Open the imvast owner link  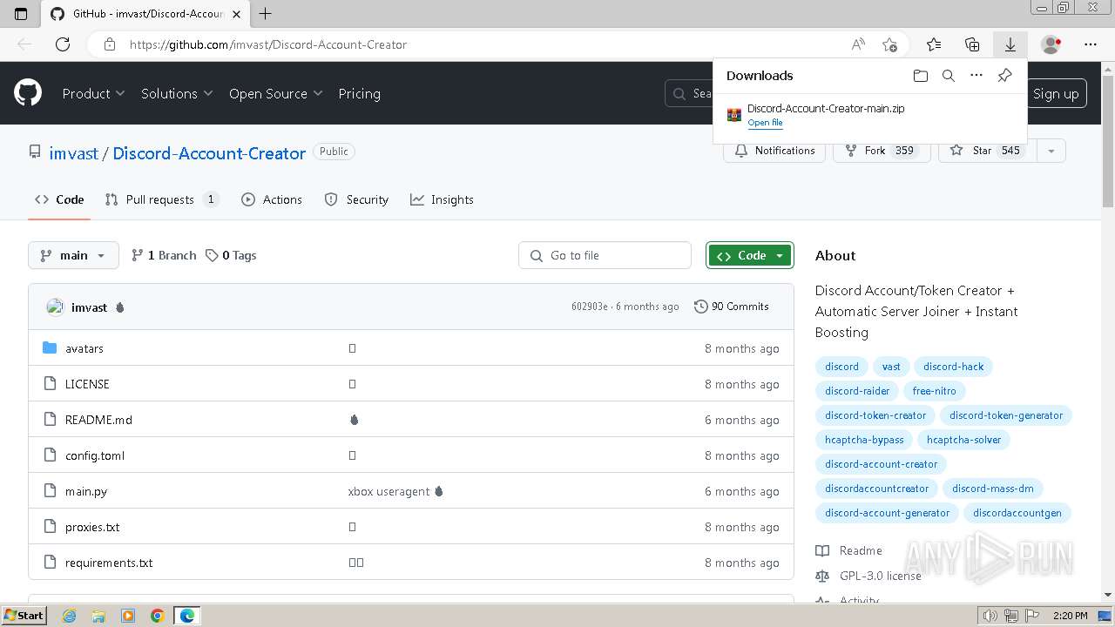pyautogui.click(x=73, y=153)
